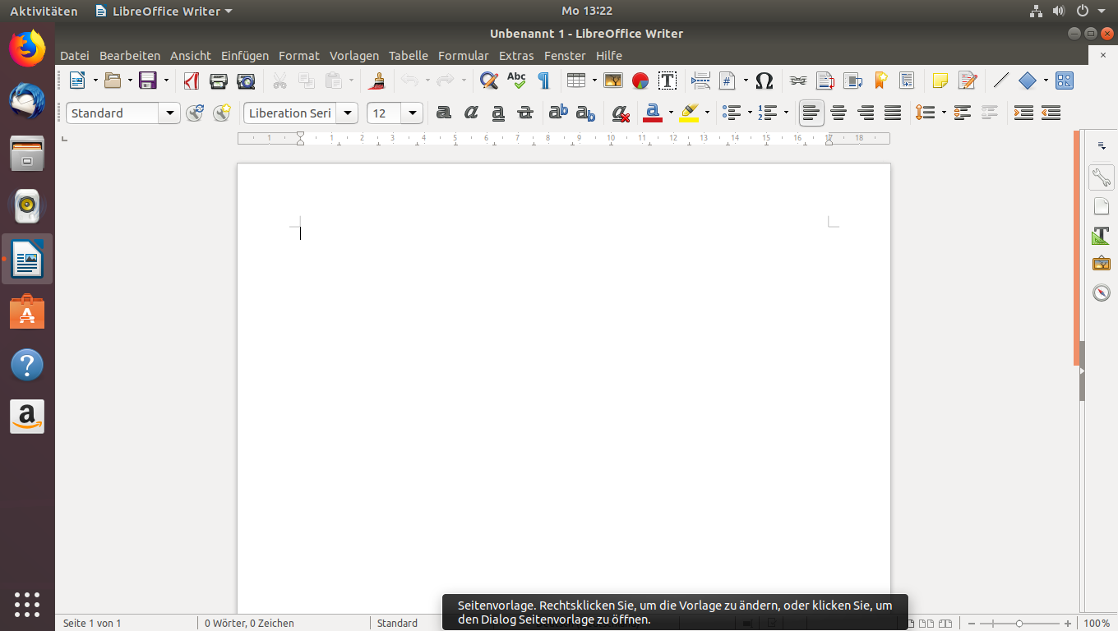The image size is (1118, 631).
Task: Clear direct formatting
Action: pos(621,113)
